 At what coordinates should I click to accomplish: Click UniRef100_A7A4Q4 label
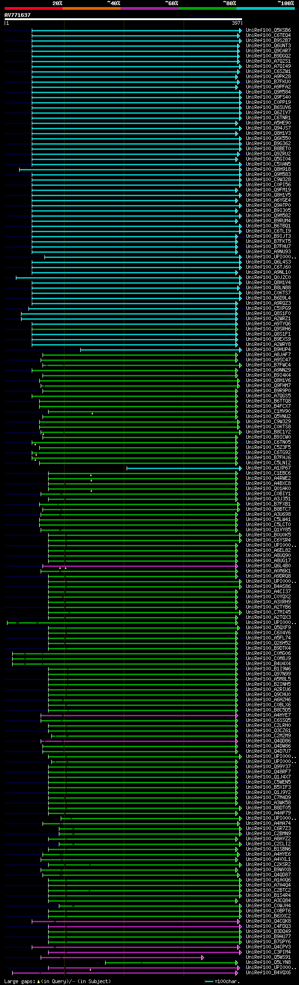point(268,885)
